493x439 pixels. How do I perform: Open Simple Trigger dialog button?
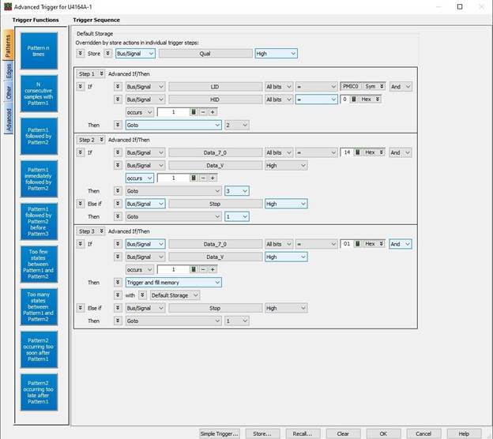(220, 433)
